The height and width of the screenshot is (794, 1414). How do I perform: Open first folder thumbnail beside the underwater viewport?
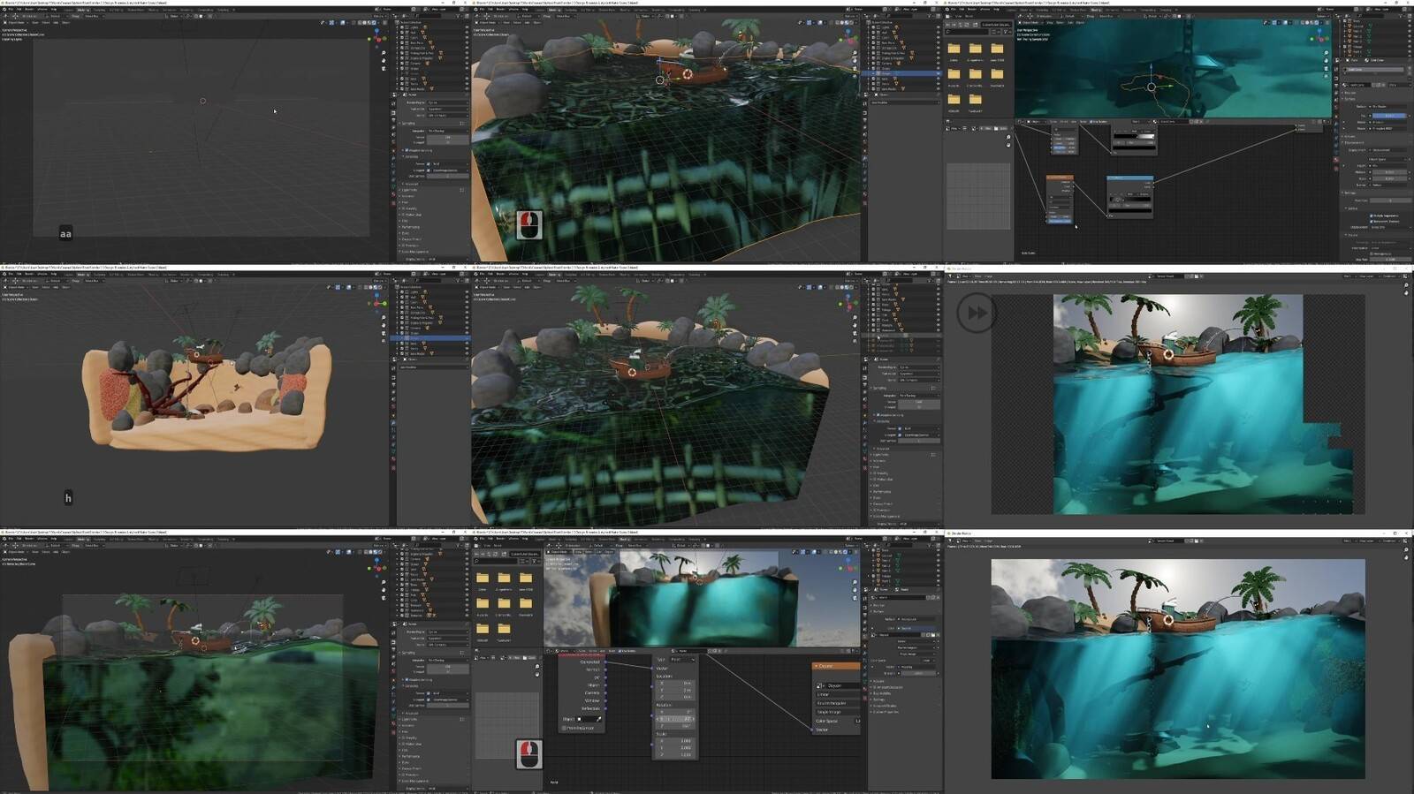pos(954,50)
